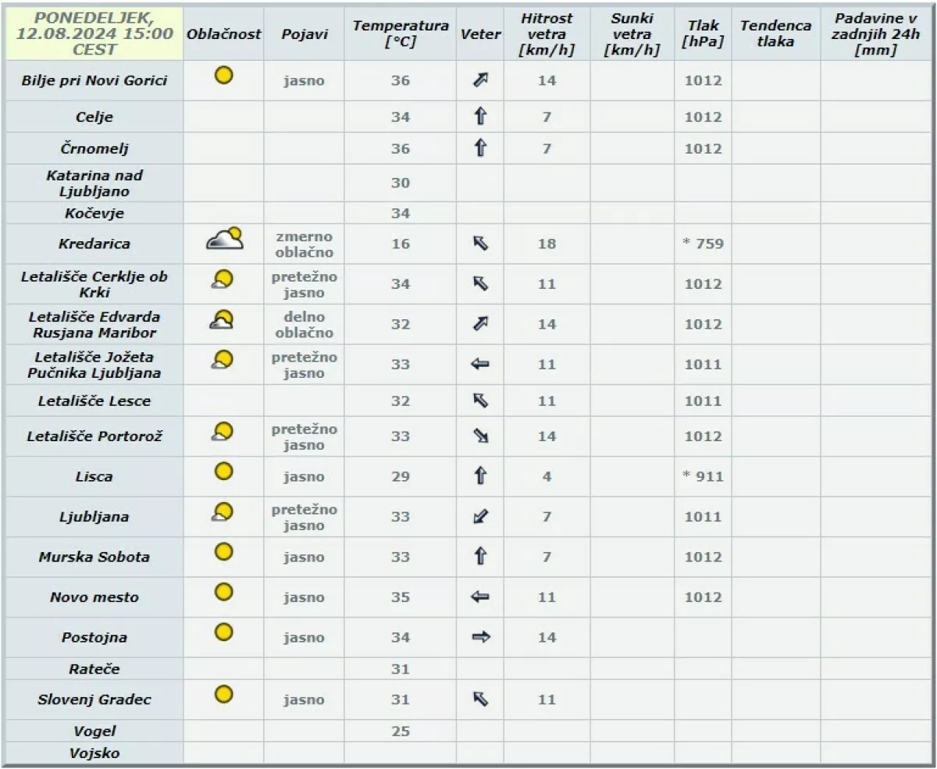Select the cloud icon for Letališče Edvarda Rusjana Maribor

coord(223,319)
